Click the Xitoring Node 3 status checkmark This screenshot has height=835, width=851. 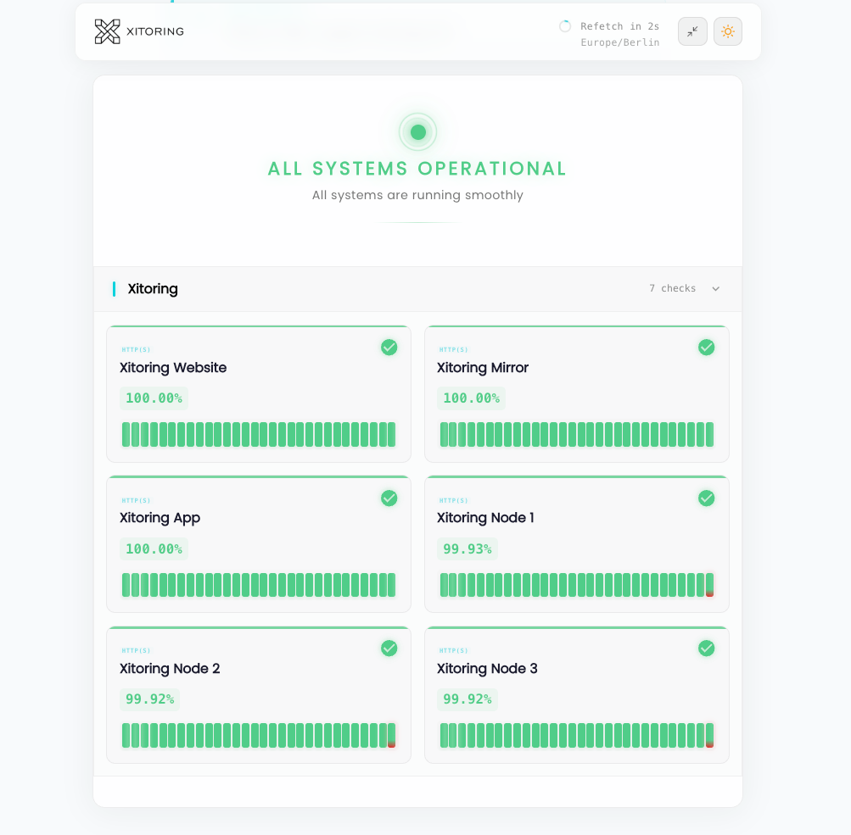[707, 649]
